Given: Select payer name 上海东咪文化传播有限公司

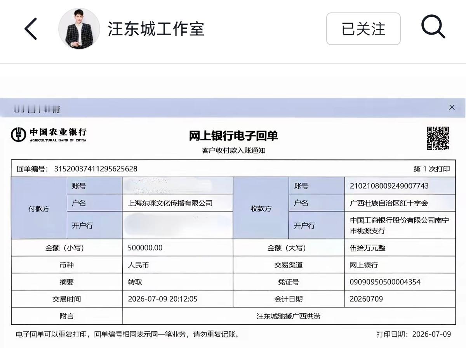Looking at the screenshot, I should click(170, 203).
